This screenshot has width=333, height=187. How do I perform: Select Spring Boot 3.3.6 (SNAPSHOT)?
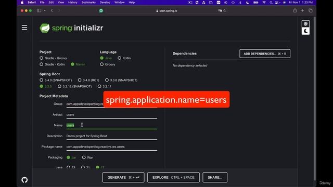(121, 80)
